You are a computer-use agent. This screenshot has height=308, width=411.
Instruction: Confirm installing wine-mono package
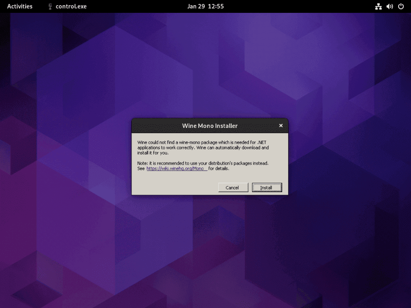pyautogui.click(x=267, y=187)
